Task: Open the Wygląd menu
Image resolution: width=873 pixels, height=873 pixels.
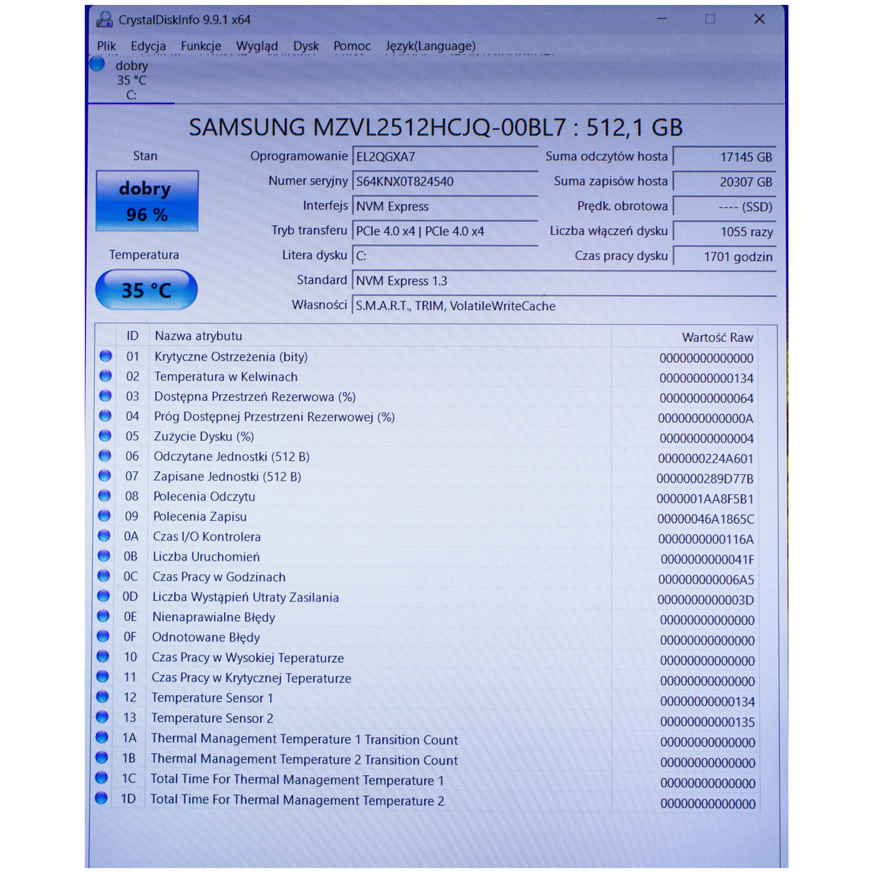Action: point(257,46)
